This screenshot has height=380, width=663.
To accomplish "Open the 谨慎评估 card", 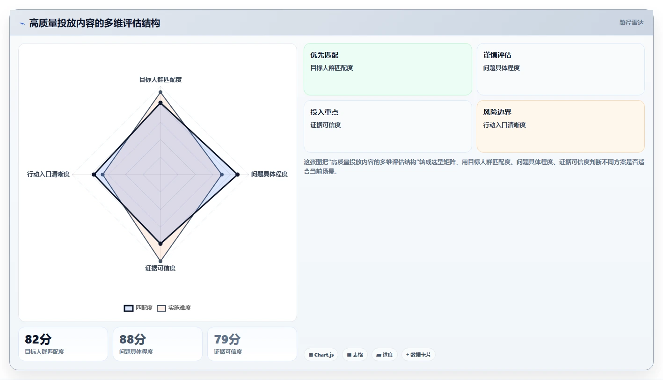I will pyautogui.click(x=561, y=69).
